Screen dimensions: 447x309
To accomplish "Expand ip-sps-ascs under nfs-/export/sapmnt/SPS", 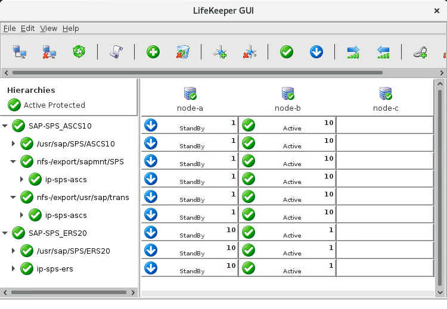I will pyautogui.click(x=21, y=179).
